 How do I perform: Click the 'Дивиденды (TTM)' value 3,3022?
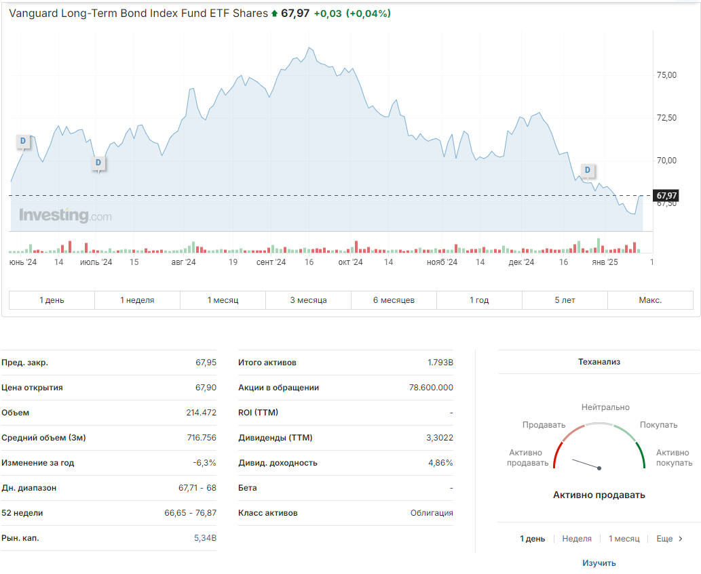(x=440, y=437)
